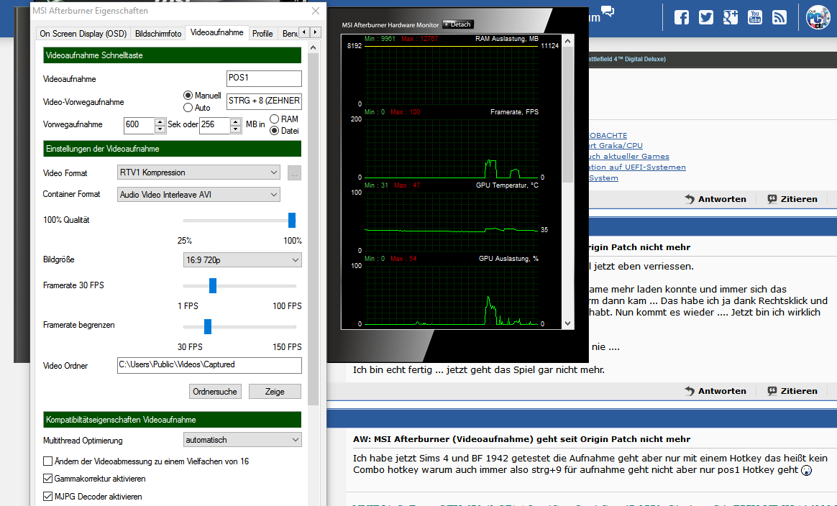Viewport: 837px width, 506px height.
Task: Uncheck MJPG Decoder aktivieren
Action: tap(48, 497)
